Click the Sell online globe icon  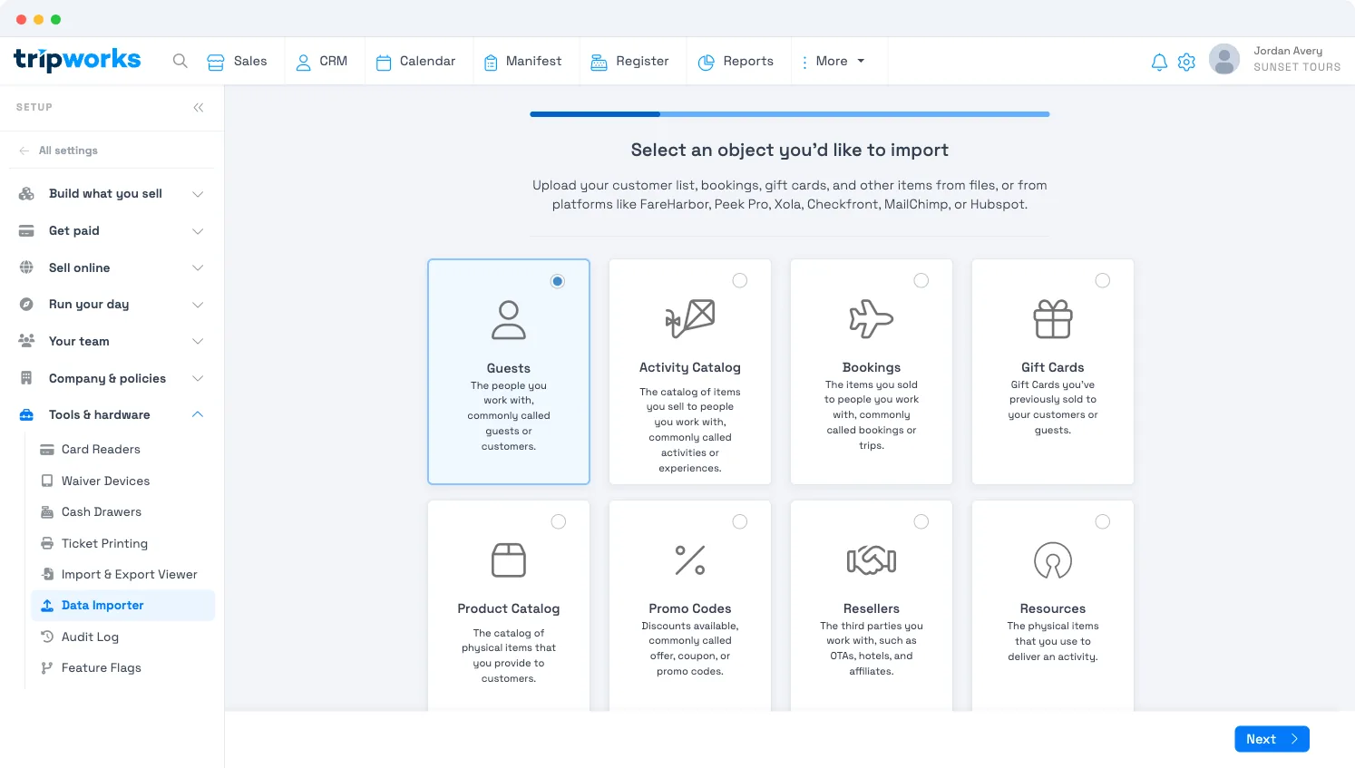(x=26, y=267)
